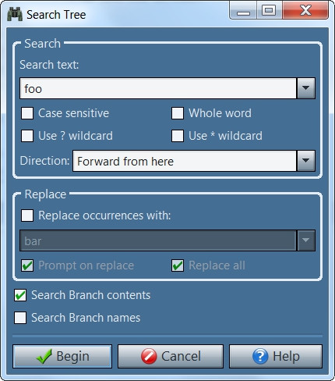Tick the Whole word checkbox
The image size is (335, 381).
click(x=178, y=113)
